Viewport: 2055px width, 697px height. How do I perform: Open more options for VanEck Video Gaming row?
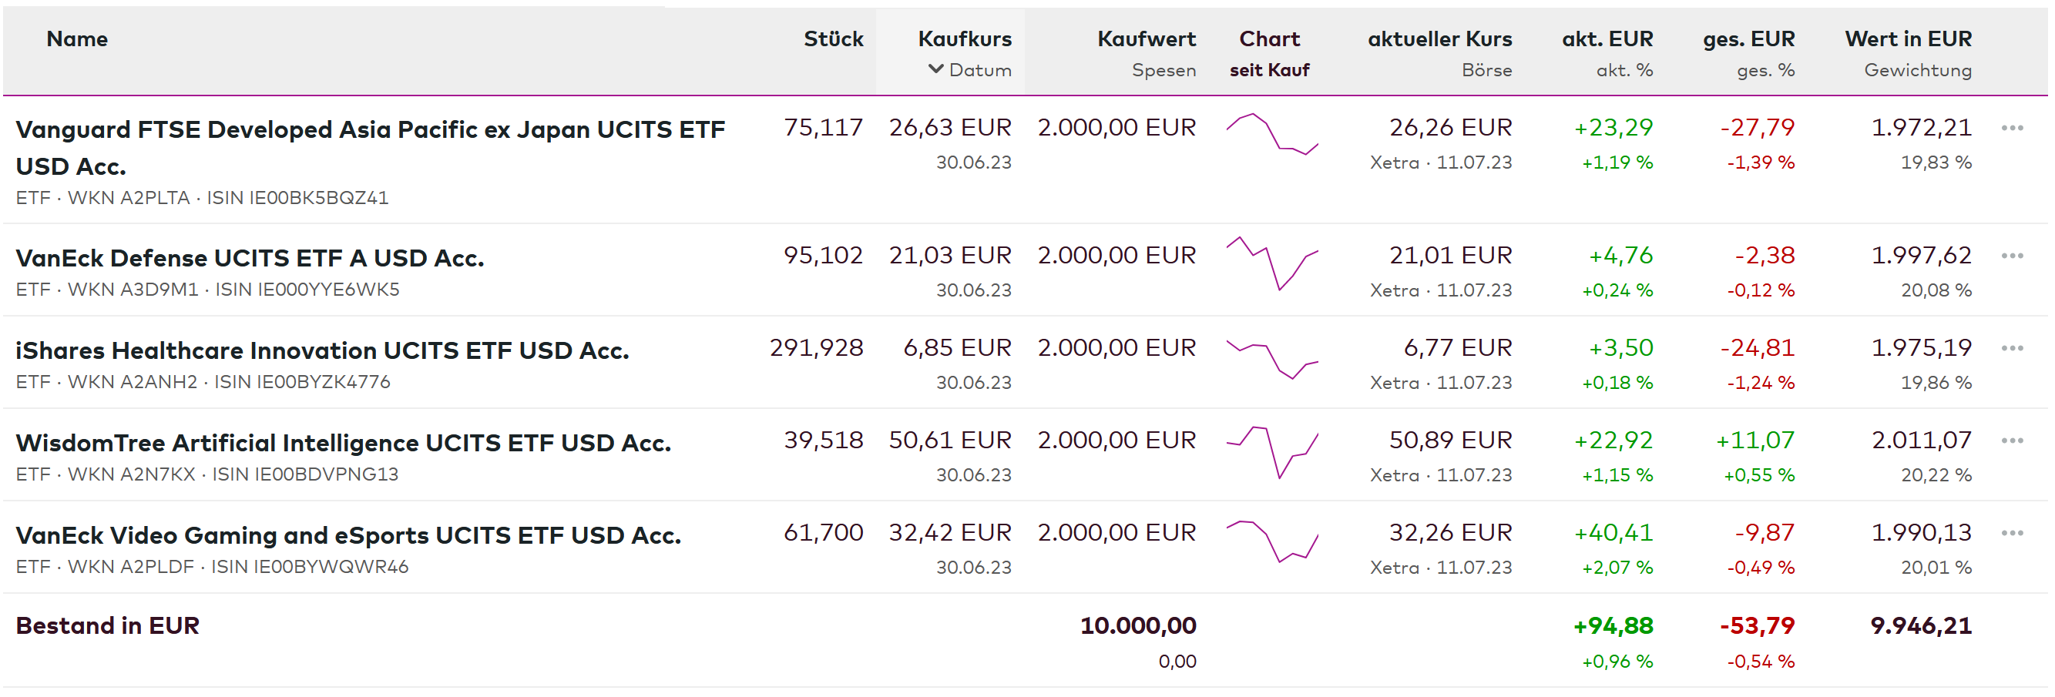(2011, 534)
